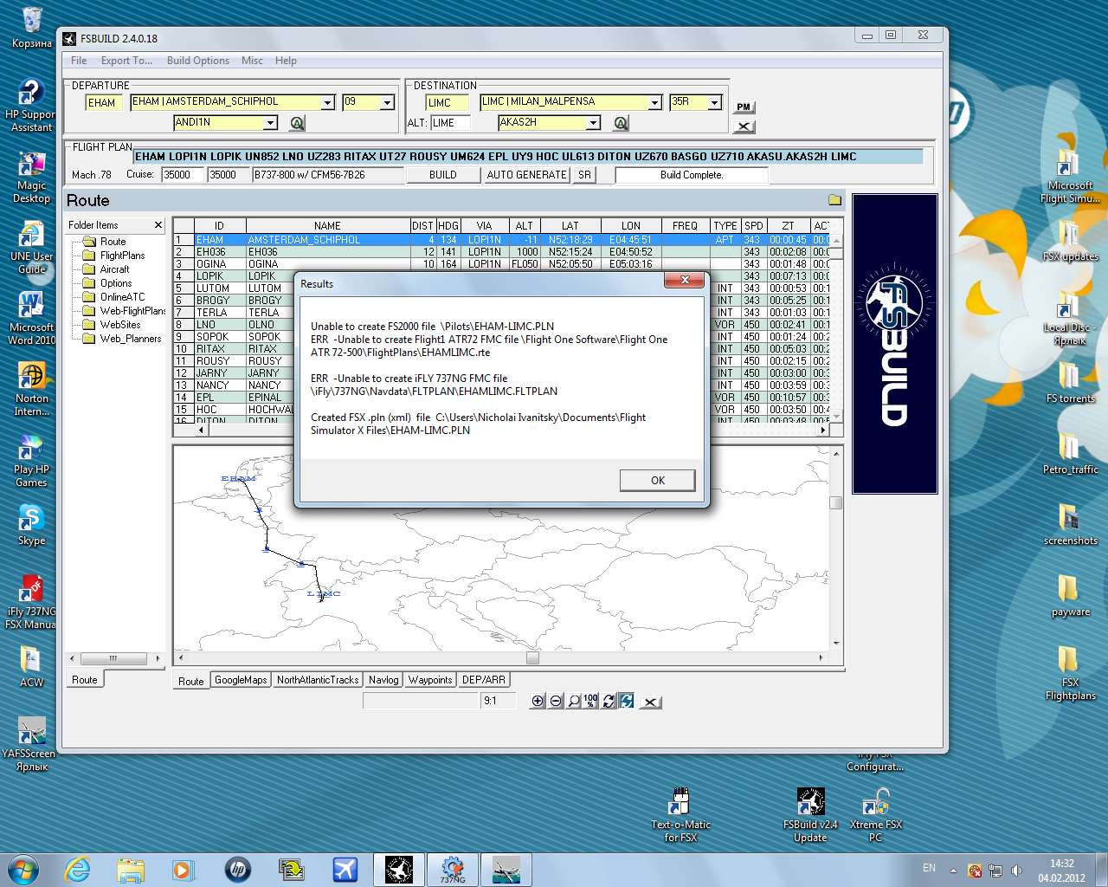
Task: Click the departure procedure search icon beside ANDI1N
Action: coord(297,123)
